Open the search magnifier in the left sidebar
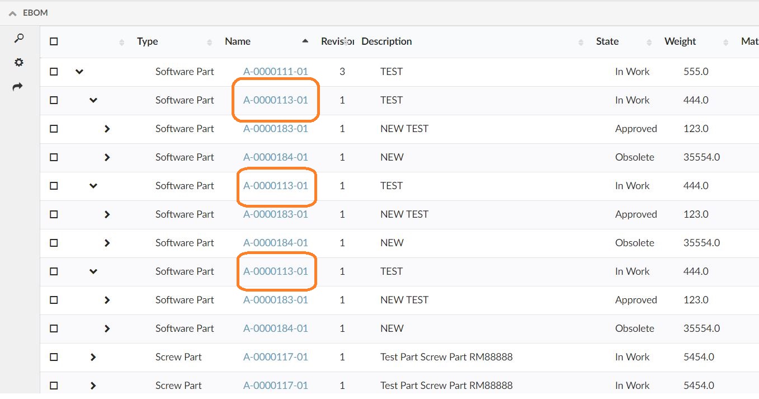759x399 pixels. point(19,39)
